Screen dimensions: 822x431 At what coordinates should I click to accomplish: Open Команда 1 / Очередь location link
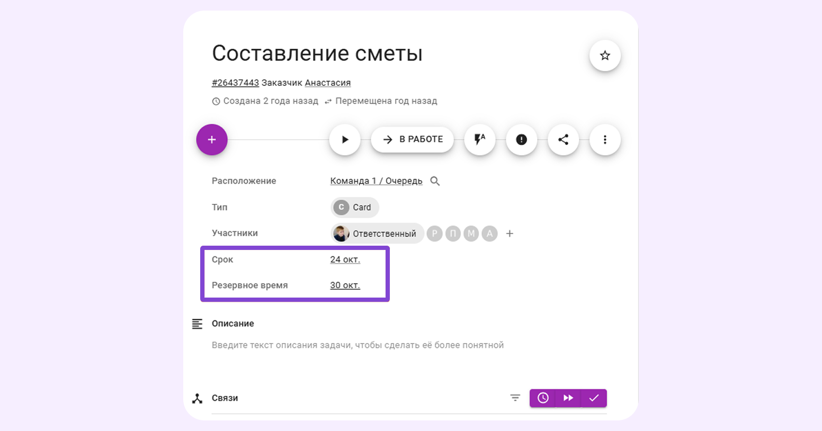pos(376,181)
